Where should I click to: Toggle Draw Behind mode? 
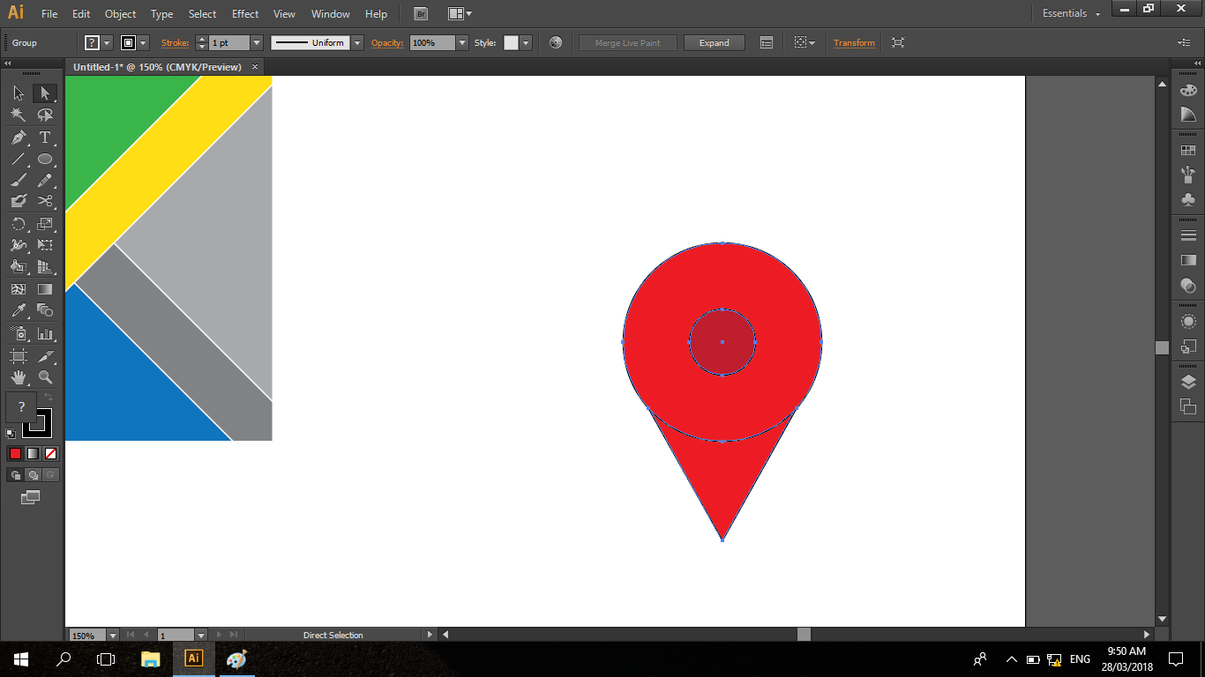click(33, 475)
